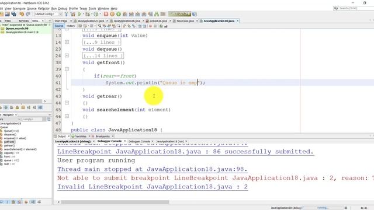Collapse the fold at line 44
The width and height of the screenshot is (374, 210).
pos(67,103)
